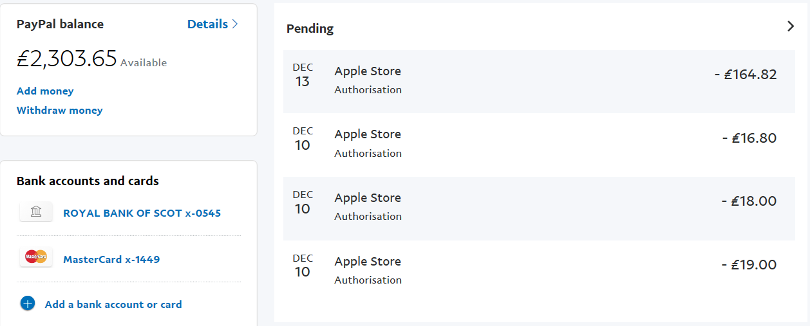Click the £2,303.65 available balance
Image resolution: width=810 pixels, height=326 pixels.
(x=67, y=59)
